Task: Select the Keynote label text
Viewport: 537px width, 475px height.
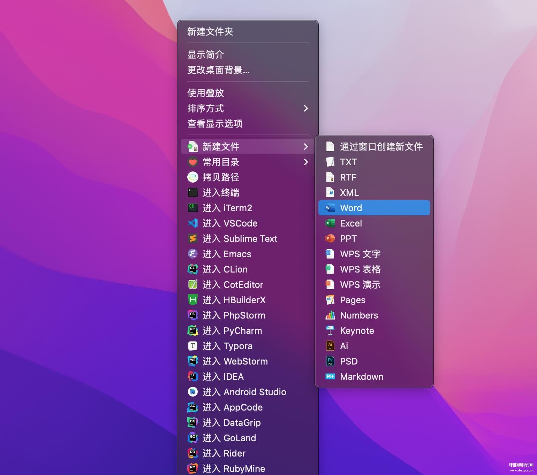Action: 357,331
